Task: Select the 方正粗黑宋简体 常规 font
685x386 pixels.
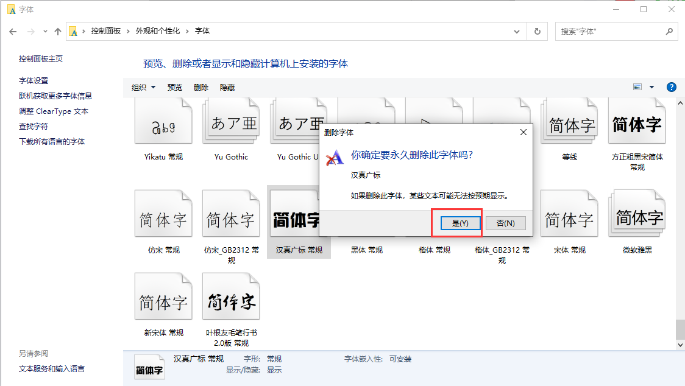Action: pyautogui.click(x=637, y=121)
